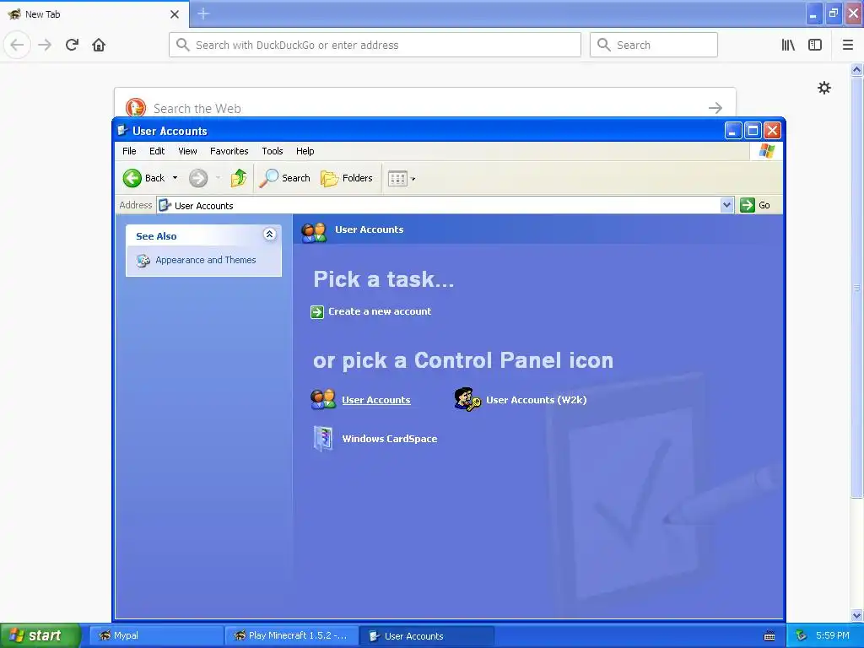Click the browser vertical scrollbar thumb
The width and height of the screenshot is (864, 648).
pyautogui.click(x=856, y=287)
